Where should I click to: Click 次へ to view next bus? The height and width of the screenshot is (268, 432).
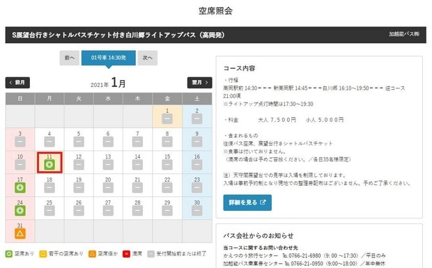[x=148, y=58]
